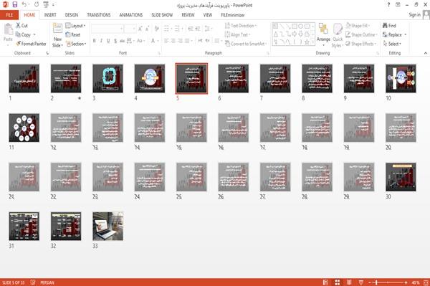Switch to the ANIMATIONS tab
Screen dimensions: 430x286
(x=131, y=15)
